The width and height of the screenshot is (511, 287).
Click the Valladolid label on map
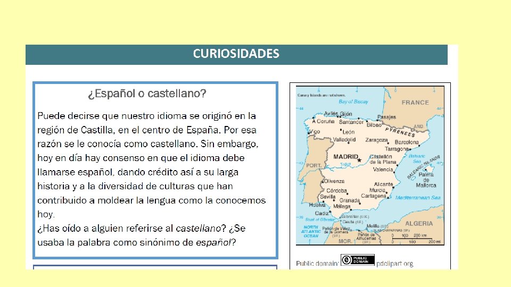click(x=344, y=140)
